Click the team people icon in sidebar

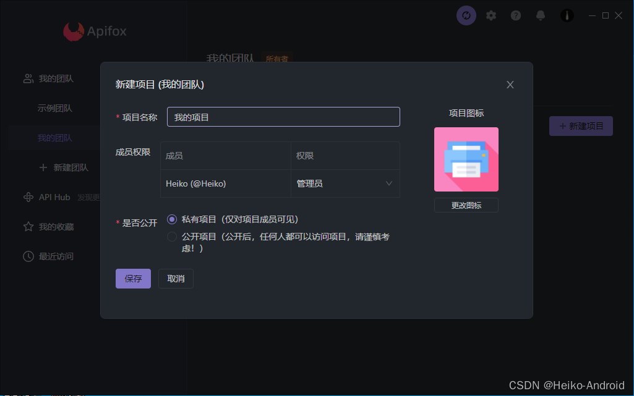pyautogui.click(x=28, y=78)
